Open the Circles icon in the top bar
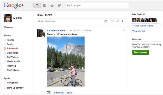 click(x=60, y=5)
